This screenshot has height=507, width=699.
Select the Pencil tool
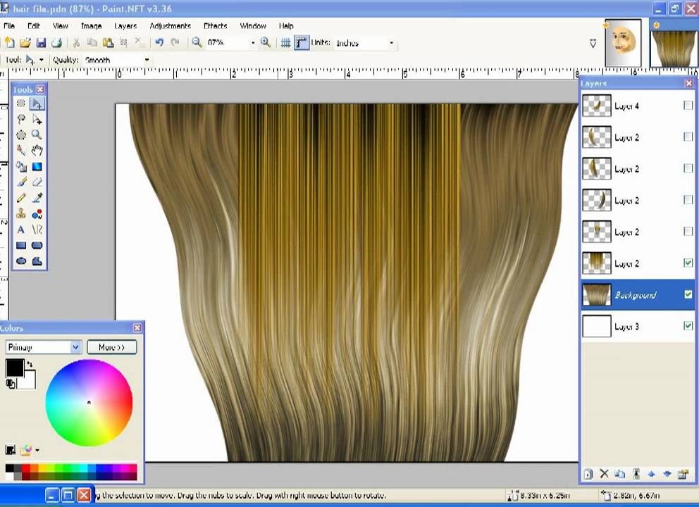tap(21, 198)
